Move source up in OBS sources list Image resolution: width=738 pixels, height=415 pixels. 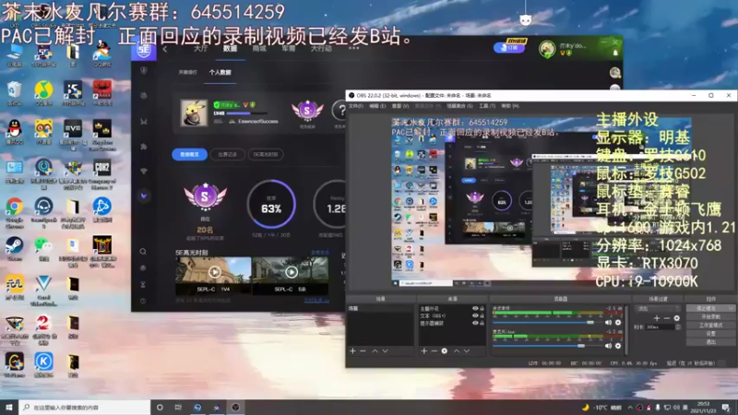click(x=456, y=351)
